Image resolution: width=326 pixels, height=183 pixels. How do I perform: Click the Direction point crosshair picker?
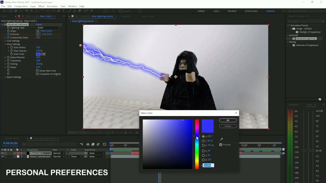38,34
